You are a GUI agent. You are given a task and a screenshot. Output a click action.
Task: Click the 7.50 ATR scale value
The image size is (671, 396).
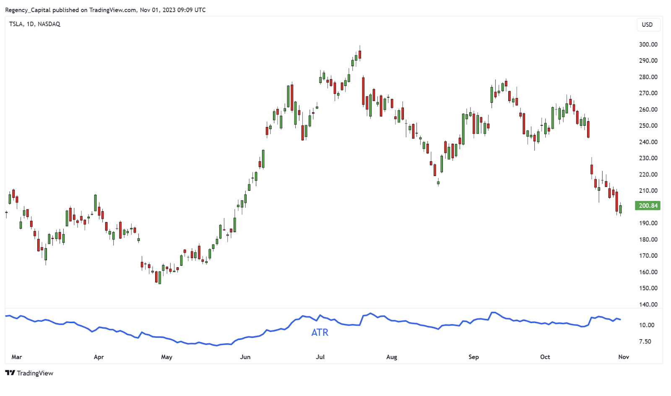coord(645,341)
